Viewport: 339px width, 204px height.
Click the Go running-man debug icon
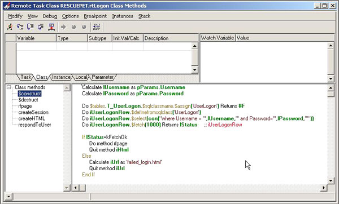(x=10, y=26)
